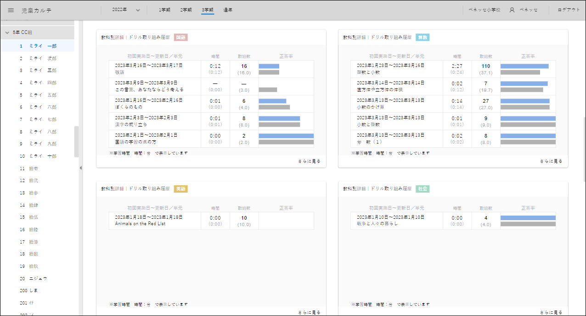The image size is (586, 316).
Task: Switch to the 1学期 tab
Action: pyautogui.click(x=164, y=10)
